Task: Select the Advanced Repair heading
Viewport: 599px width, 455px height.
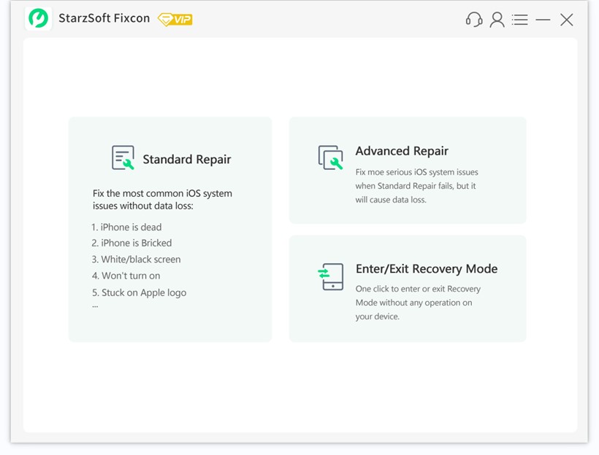Action: [402, 151]
